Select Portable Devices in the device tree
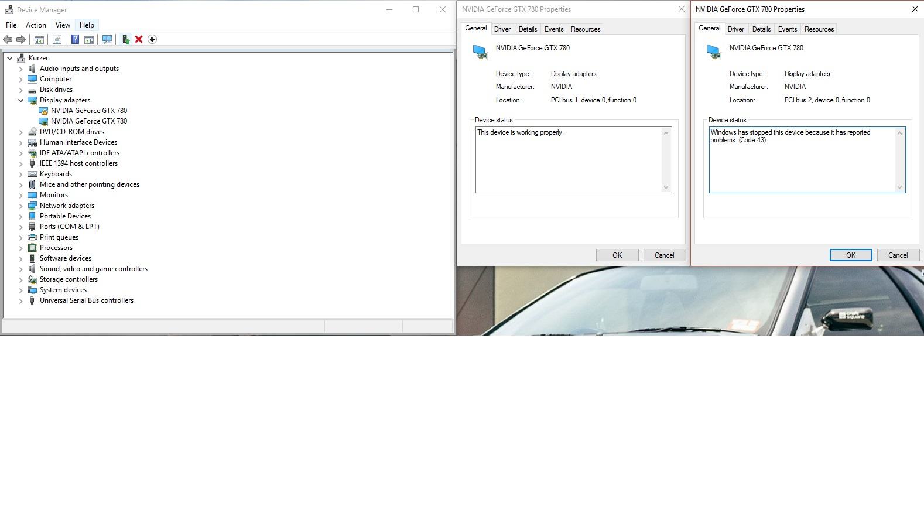The image size is (924, 506). coord(65,216)
